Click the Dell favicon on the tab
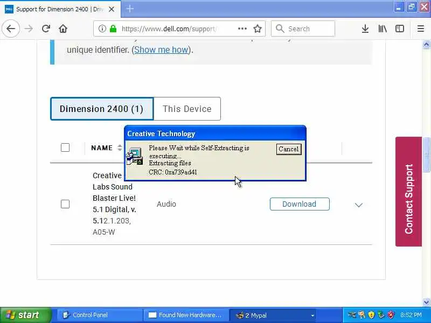 9,9
